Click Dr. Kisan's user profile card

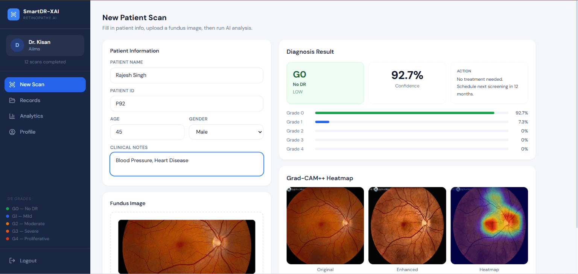point(45,45)
